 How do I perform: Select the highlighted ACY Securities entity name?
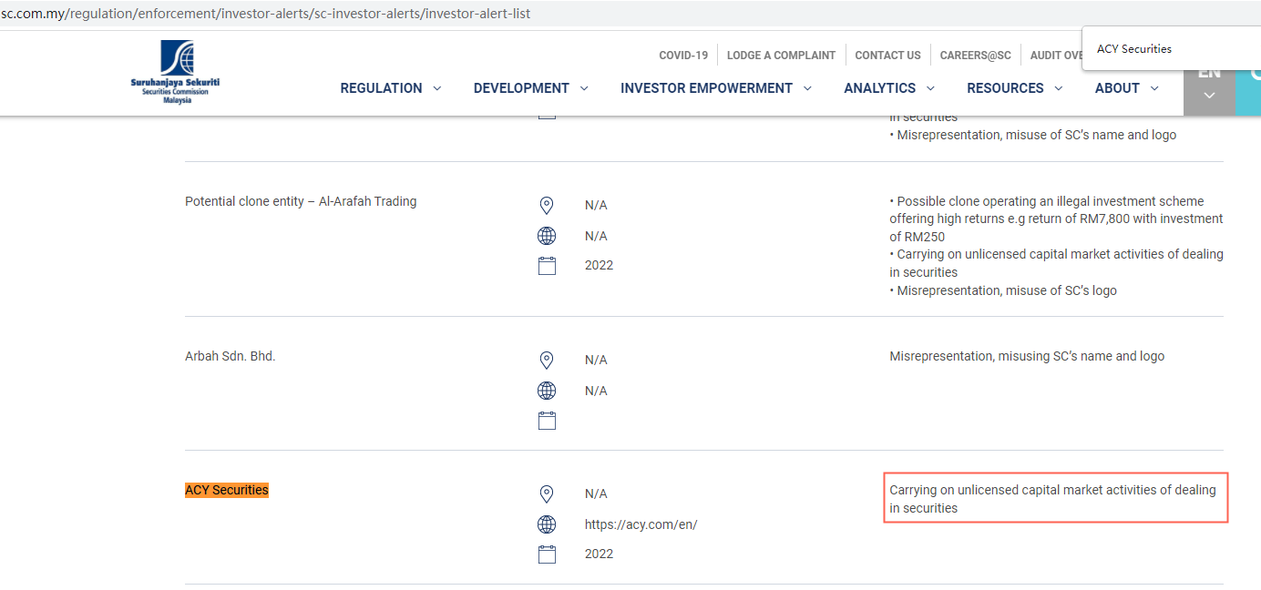pyautogui.click(x=227, y=490)
